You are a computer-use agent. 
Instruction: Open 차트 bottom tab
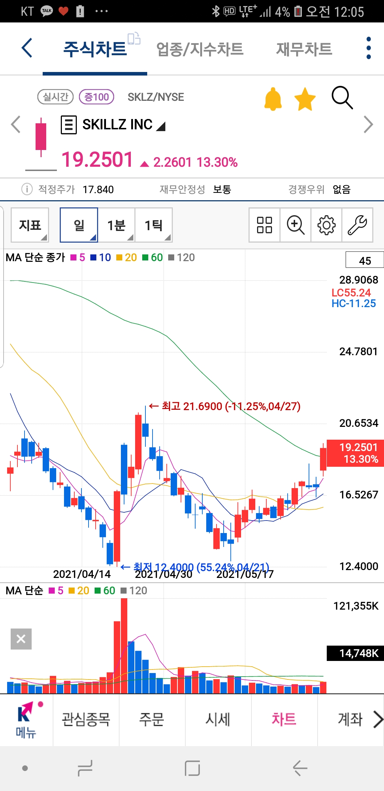coord(284,719)
